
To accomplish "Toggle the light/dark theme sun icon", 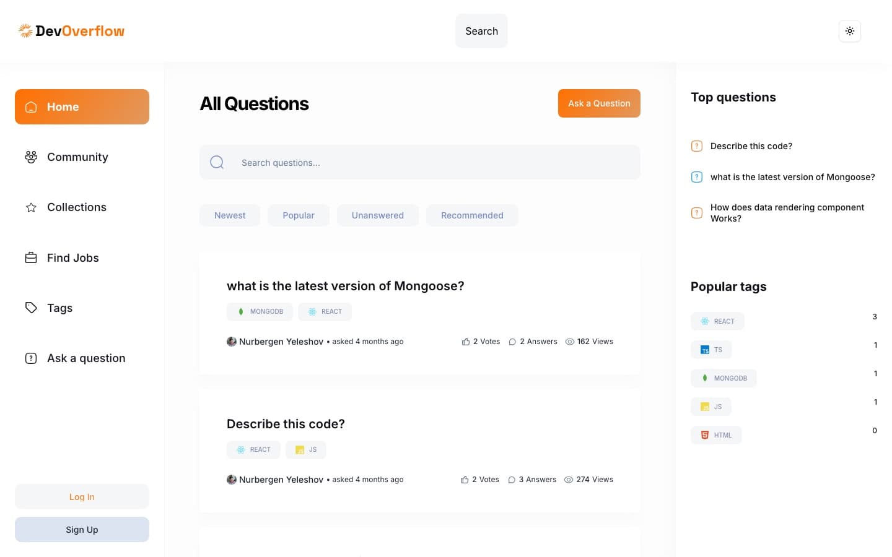I will (x=850, y=31).
